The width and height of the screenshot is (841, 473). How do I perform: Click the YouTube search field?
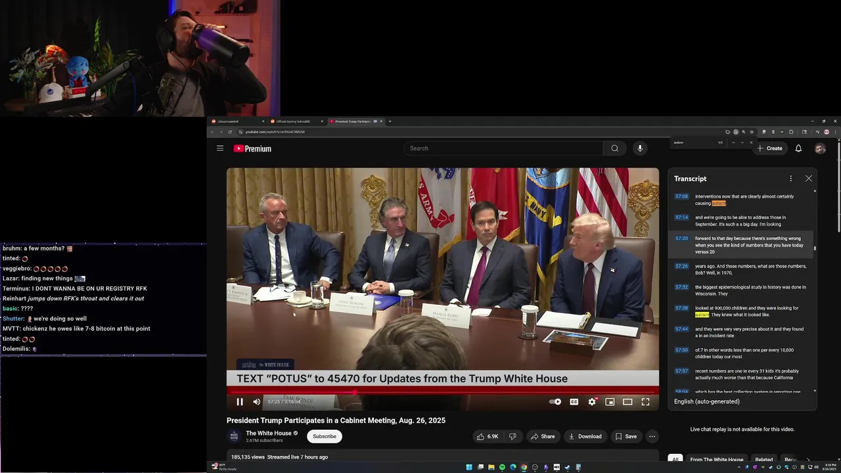click(x=504, y=148)
